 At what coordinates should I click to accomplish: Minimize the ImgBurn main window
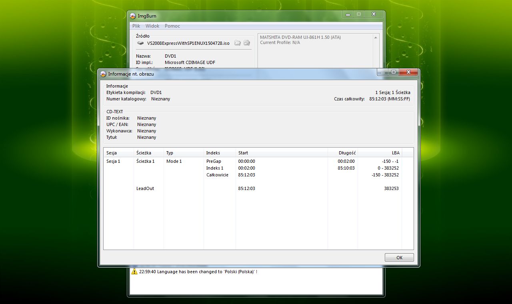(x=348, y=14)
